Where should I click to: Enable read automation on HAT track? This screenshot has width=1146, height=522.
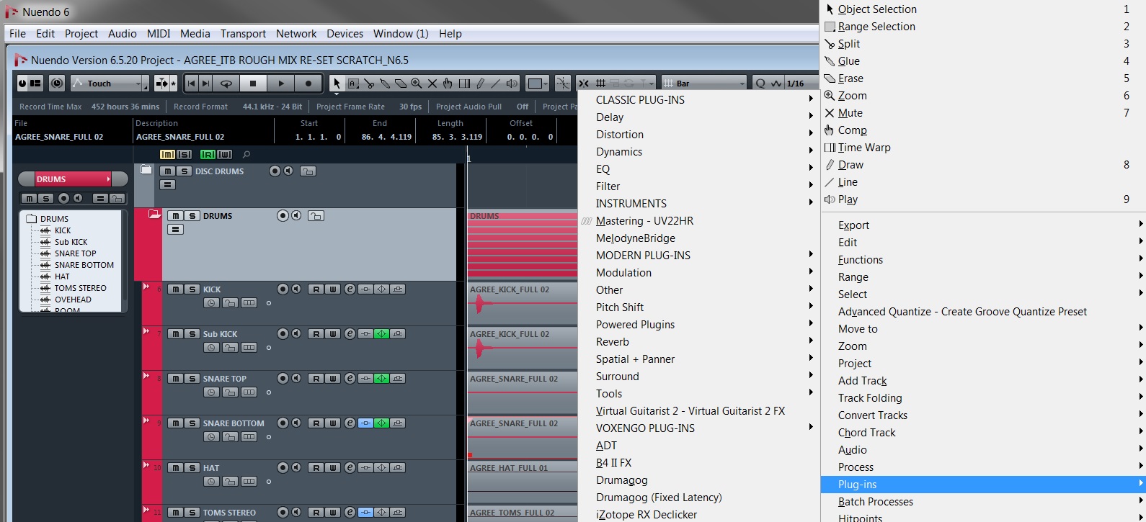316,468
